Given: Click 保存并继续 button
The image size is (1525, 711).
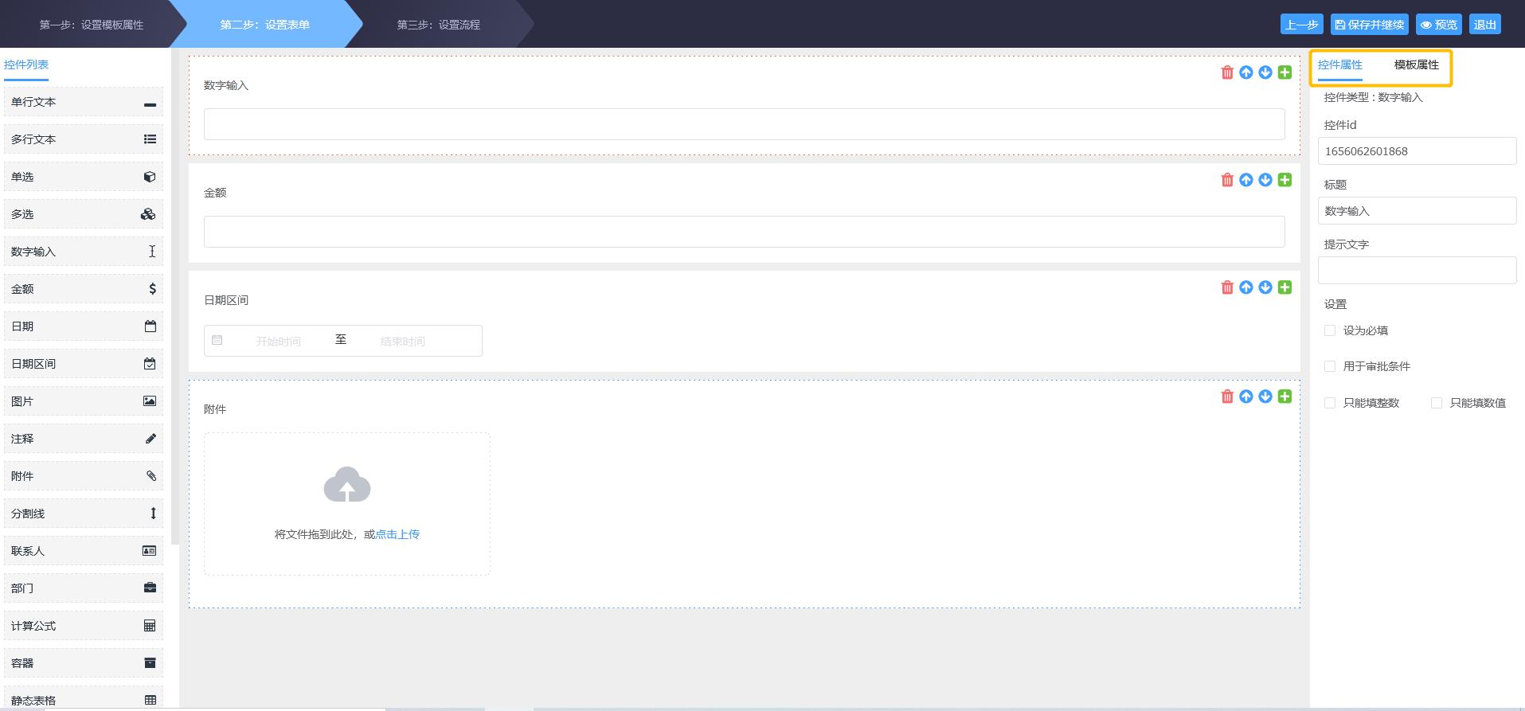Looking at the screenshot, I should [1369, 25].
